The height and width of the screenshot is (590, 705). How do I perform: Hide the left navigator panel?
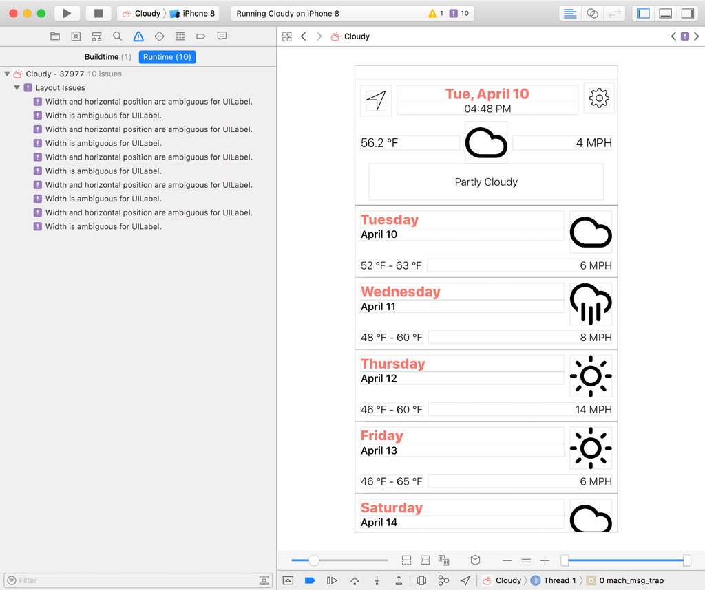[x=644, y=13]
